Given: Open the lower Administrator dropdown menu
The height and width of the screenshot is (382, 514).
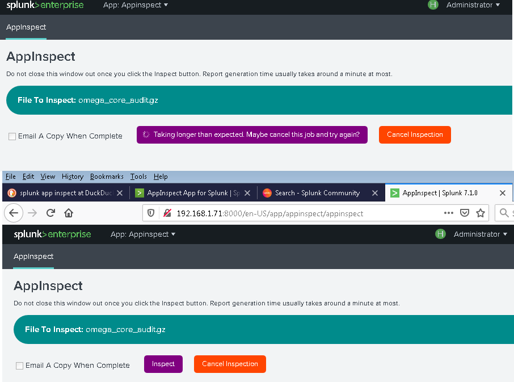Looking at the screenshot, I should (x=480, y=234).
